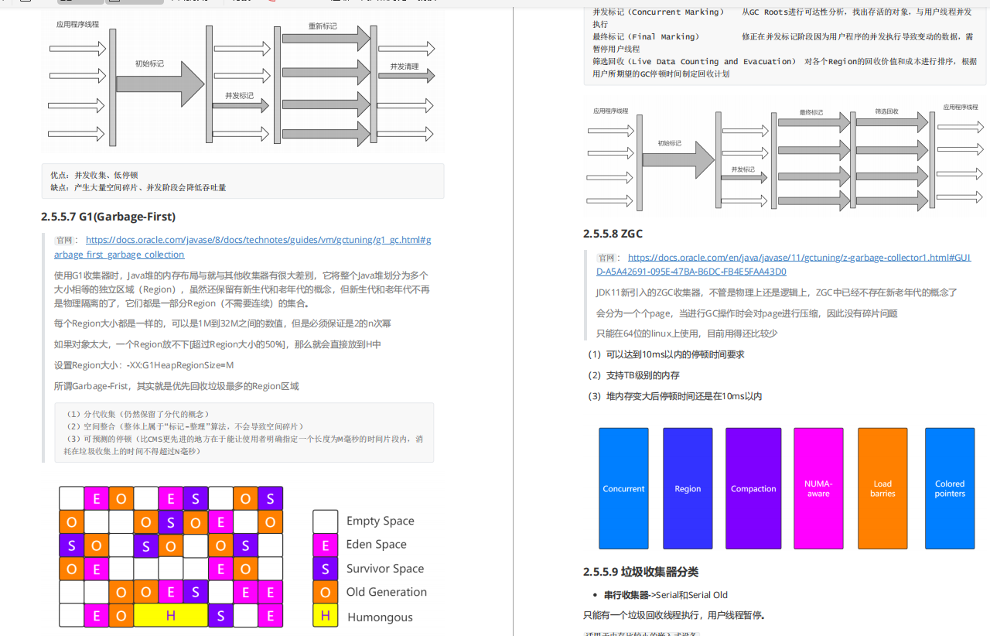
Task: Click the JDK11新引入的ZGC收集器 sentence
Action: click(x=777, y=292)
